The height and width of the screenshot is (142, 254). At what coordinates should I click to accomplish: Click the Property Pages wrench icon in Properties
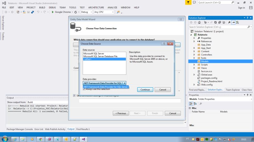tap(201, 104)
